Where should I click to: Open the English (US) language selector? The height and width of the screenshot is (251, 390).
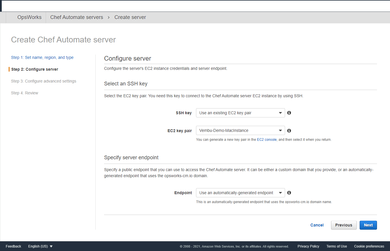point(40,246)
